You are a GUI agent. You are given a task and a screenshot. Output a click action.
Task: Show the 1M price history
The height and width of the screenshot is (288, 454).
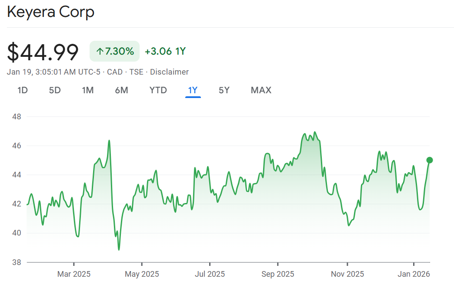(x=88, y=90)
